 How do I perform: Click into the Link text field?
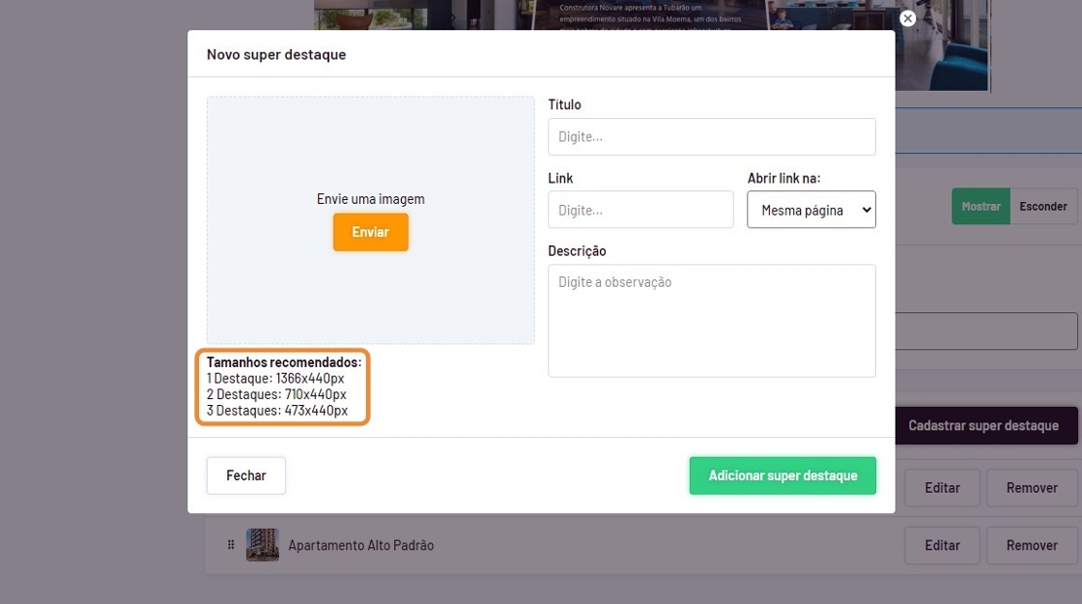click(x=641, y=210)
